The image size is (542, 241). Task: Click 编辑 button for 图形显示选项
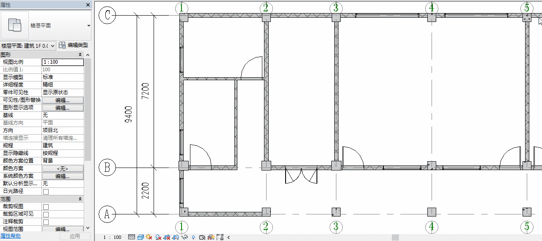[x=63, y=108]
